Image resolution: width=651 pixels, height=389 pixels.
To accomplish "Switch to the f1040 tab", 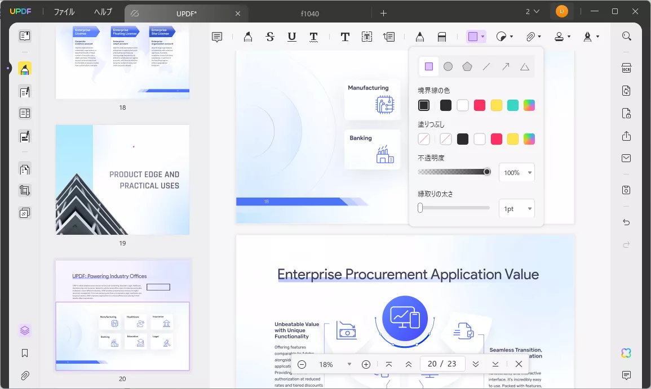I will 310,14.
